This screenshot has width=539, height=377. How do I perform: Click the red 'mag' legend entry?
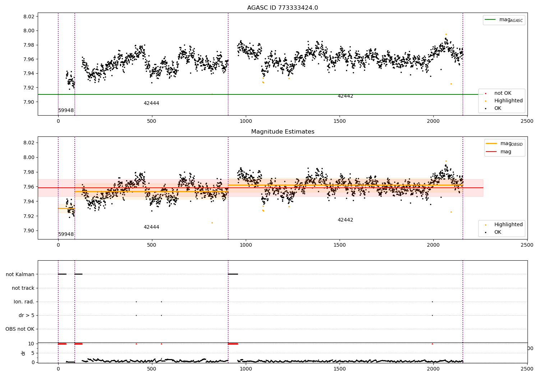499,152
